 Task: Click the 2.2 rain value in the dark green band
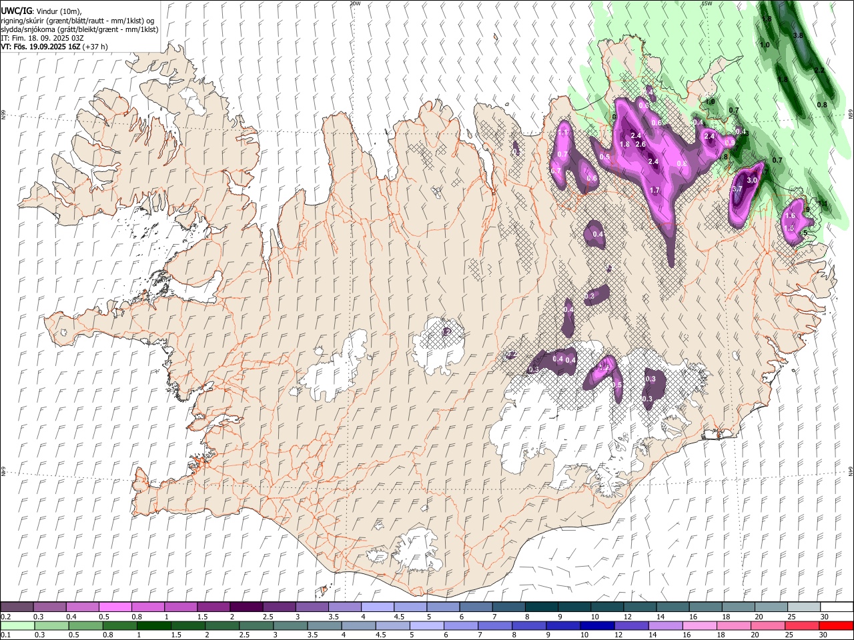click(820, 71)
